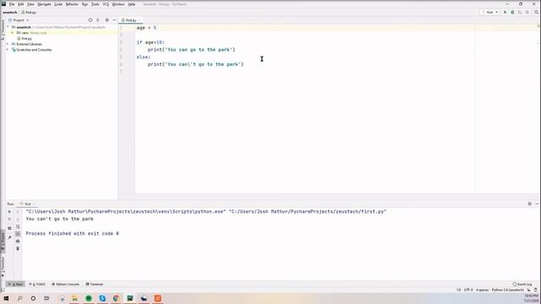Expand Scratches and Consoles node

point(8,50)
